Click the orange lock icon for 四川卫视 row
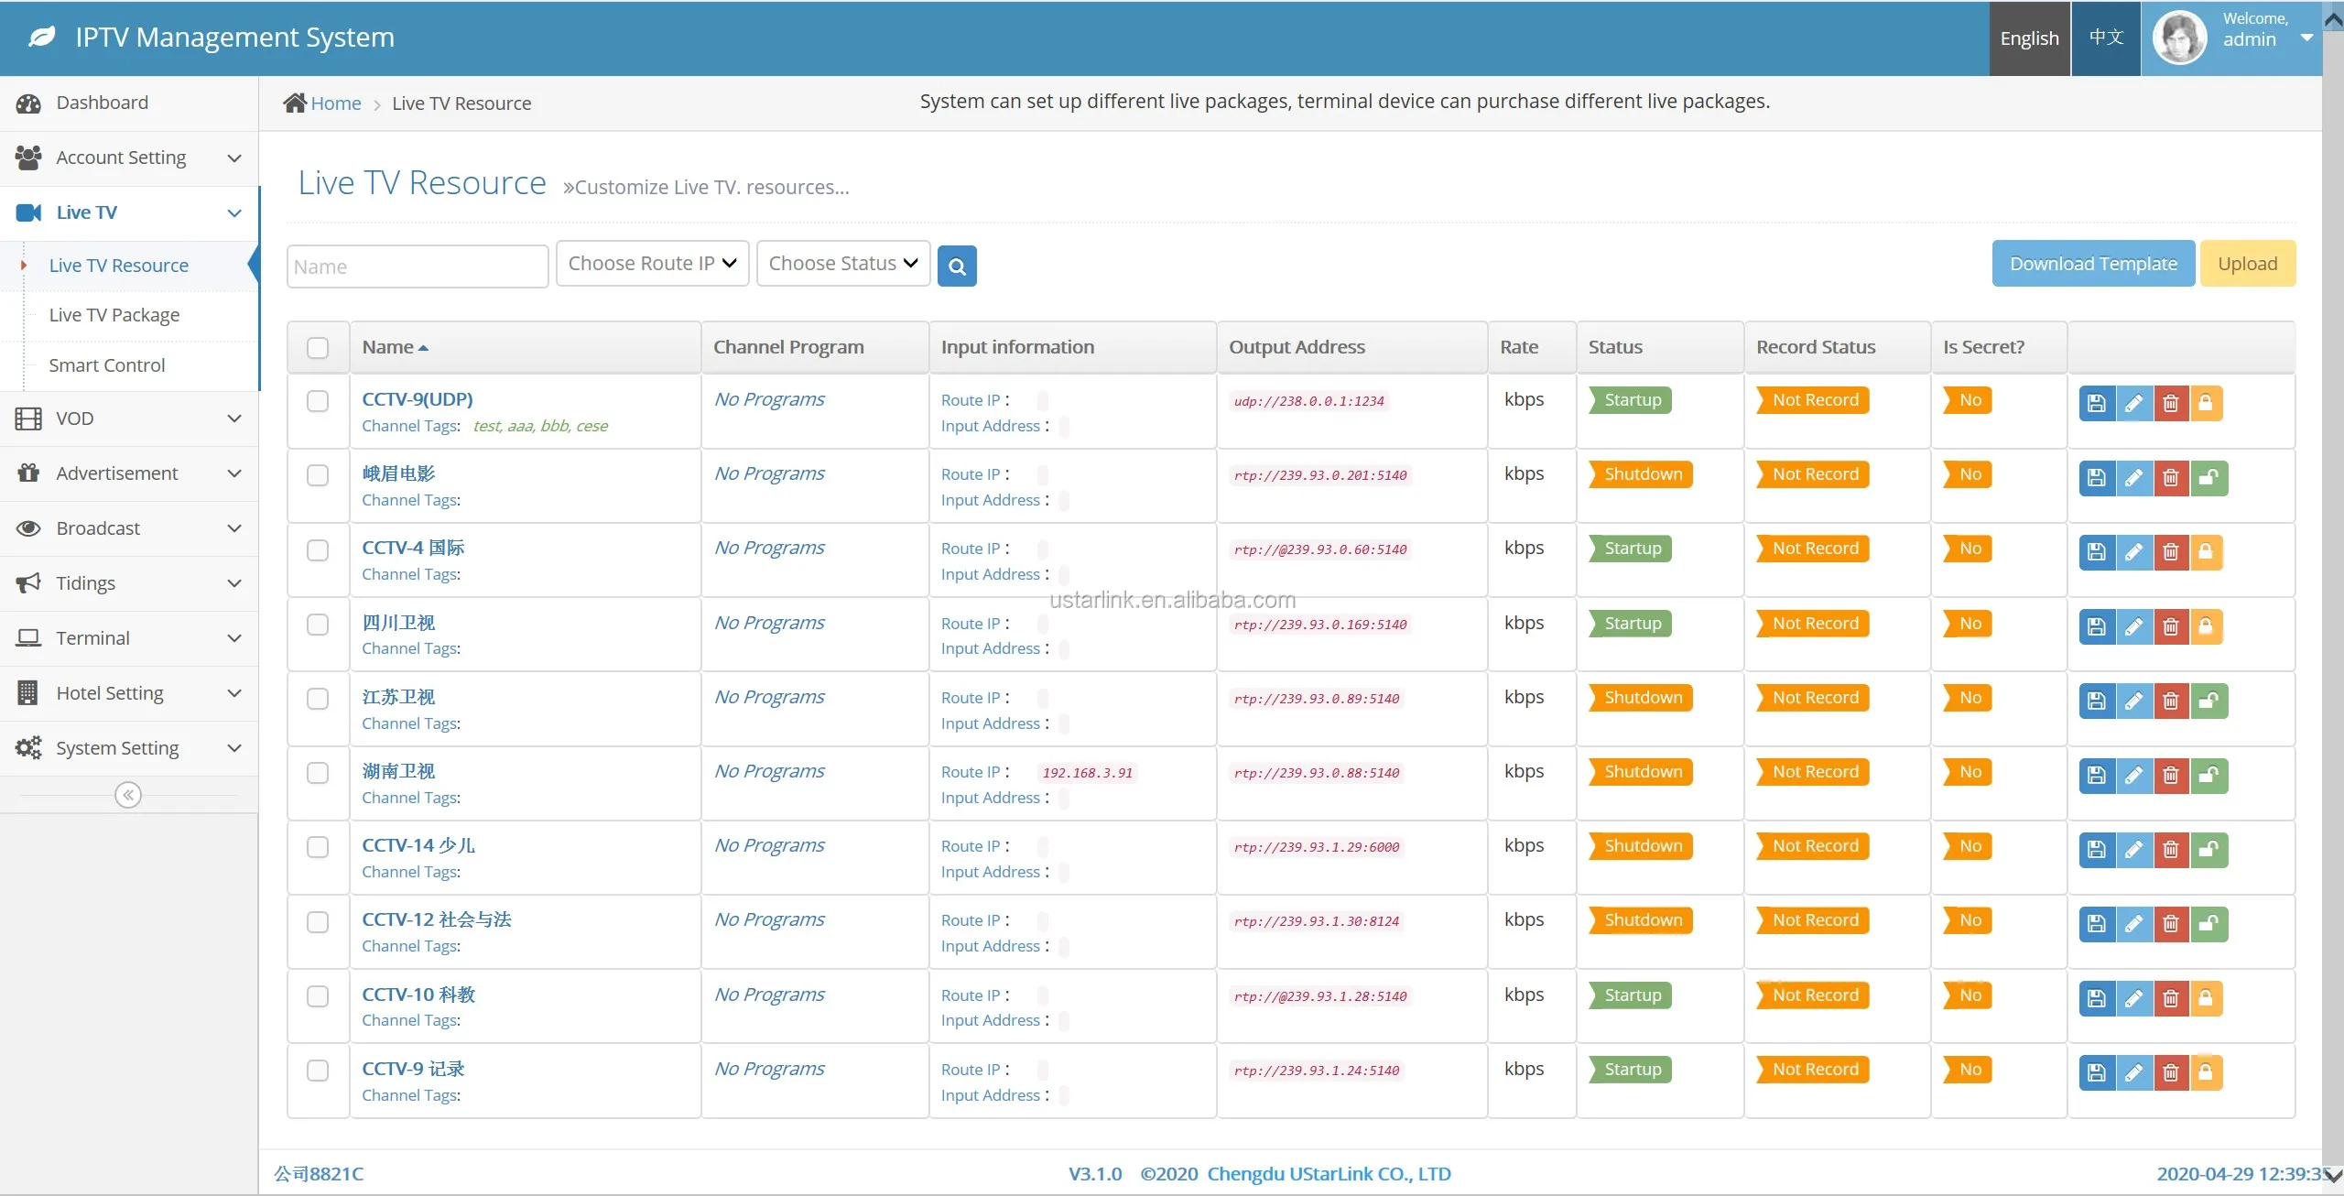This screenshot has height=1196, width=2344. (2206, 627)
